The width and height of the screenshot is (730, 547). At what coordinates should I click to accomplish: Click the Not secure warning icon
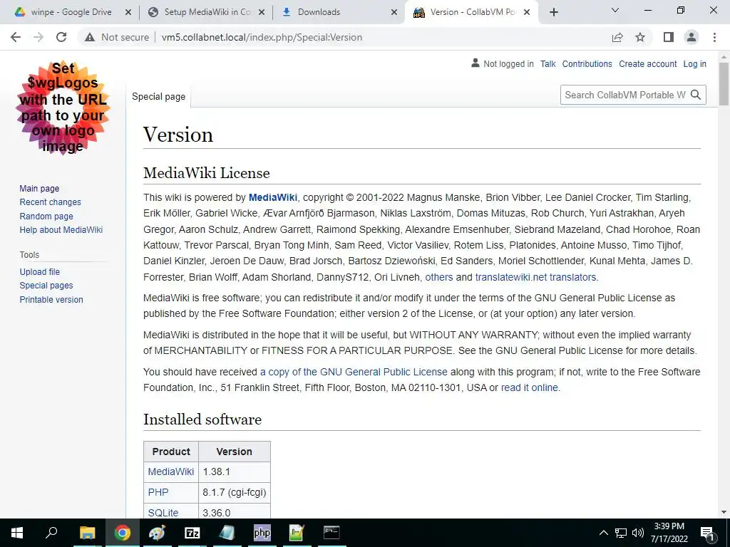coord(90,37)
